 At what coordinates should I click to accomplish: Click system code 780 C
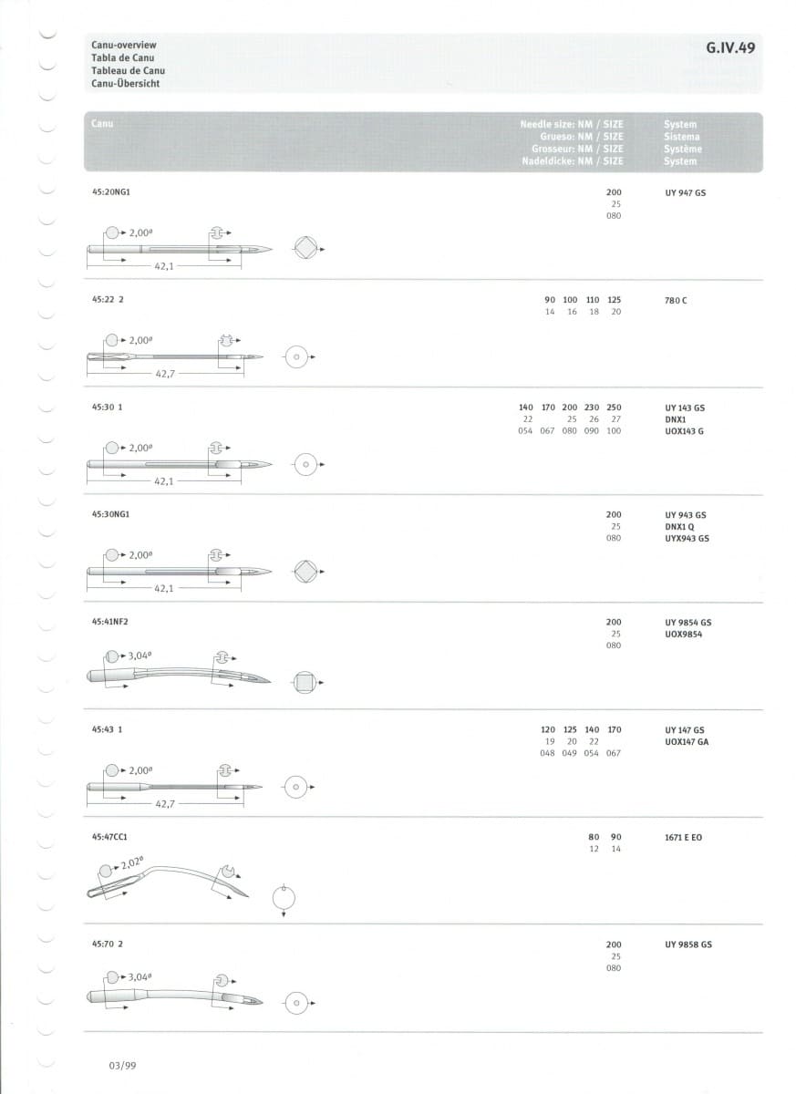pos(677,300)
